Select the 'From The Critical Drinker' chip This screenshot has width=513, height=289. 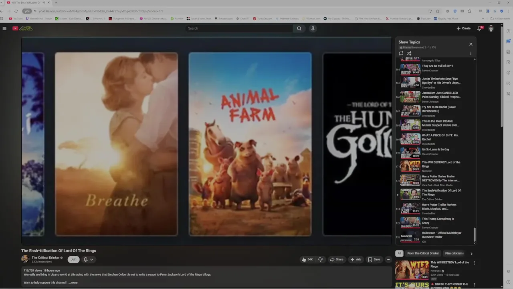click(423, 253)
